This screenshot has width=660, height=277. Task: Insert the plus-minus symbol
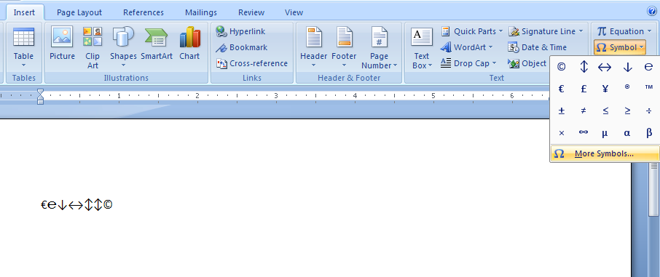[x=561, y=111]
